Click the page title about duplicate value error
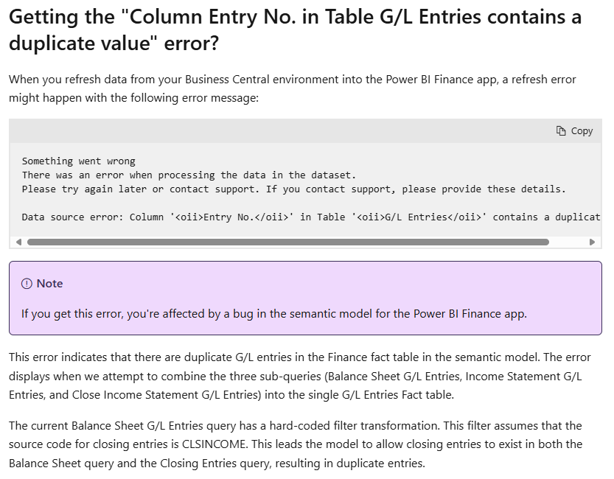614x479 pixels. point(295,29)
